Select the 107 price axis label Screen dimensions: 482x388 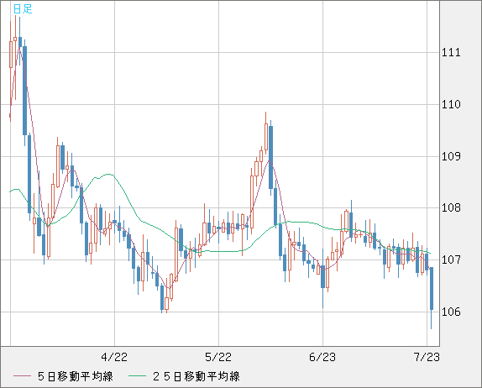[x=451, y=260]
